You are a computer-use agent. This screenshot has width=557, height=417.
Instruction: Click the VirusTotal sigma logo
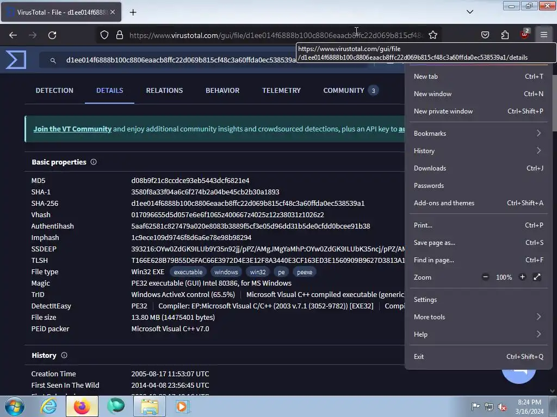[x=16, y=60]
